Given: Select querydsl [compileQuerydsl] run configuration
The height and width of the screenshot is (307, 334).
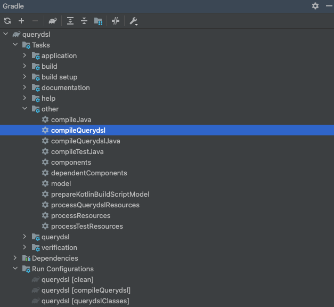Looking at the screenshot, I should 86,290.
